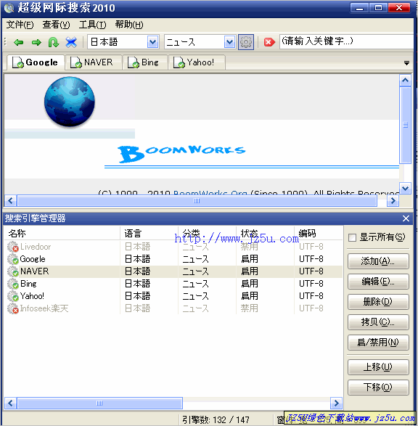Switch to the Yahoo! tab

click(x=197, y=62)
